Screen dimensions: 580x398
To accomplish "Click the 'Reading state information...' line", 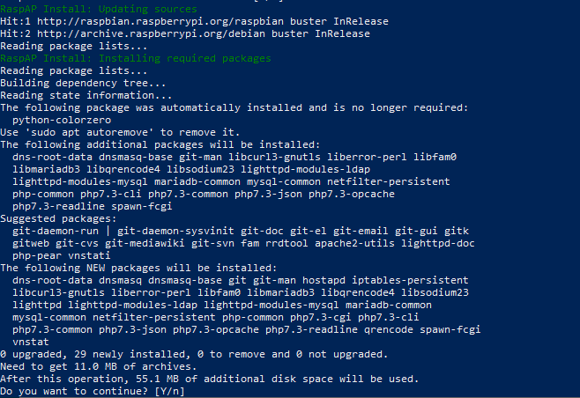I will pyautogui.click(x=86, y=95).
